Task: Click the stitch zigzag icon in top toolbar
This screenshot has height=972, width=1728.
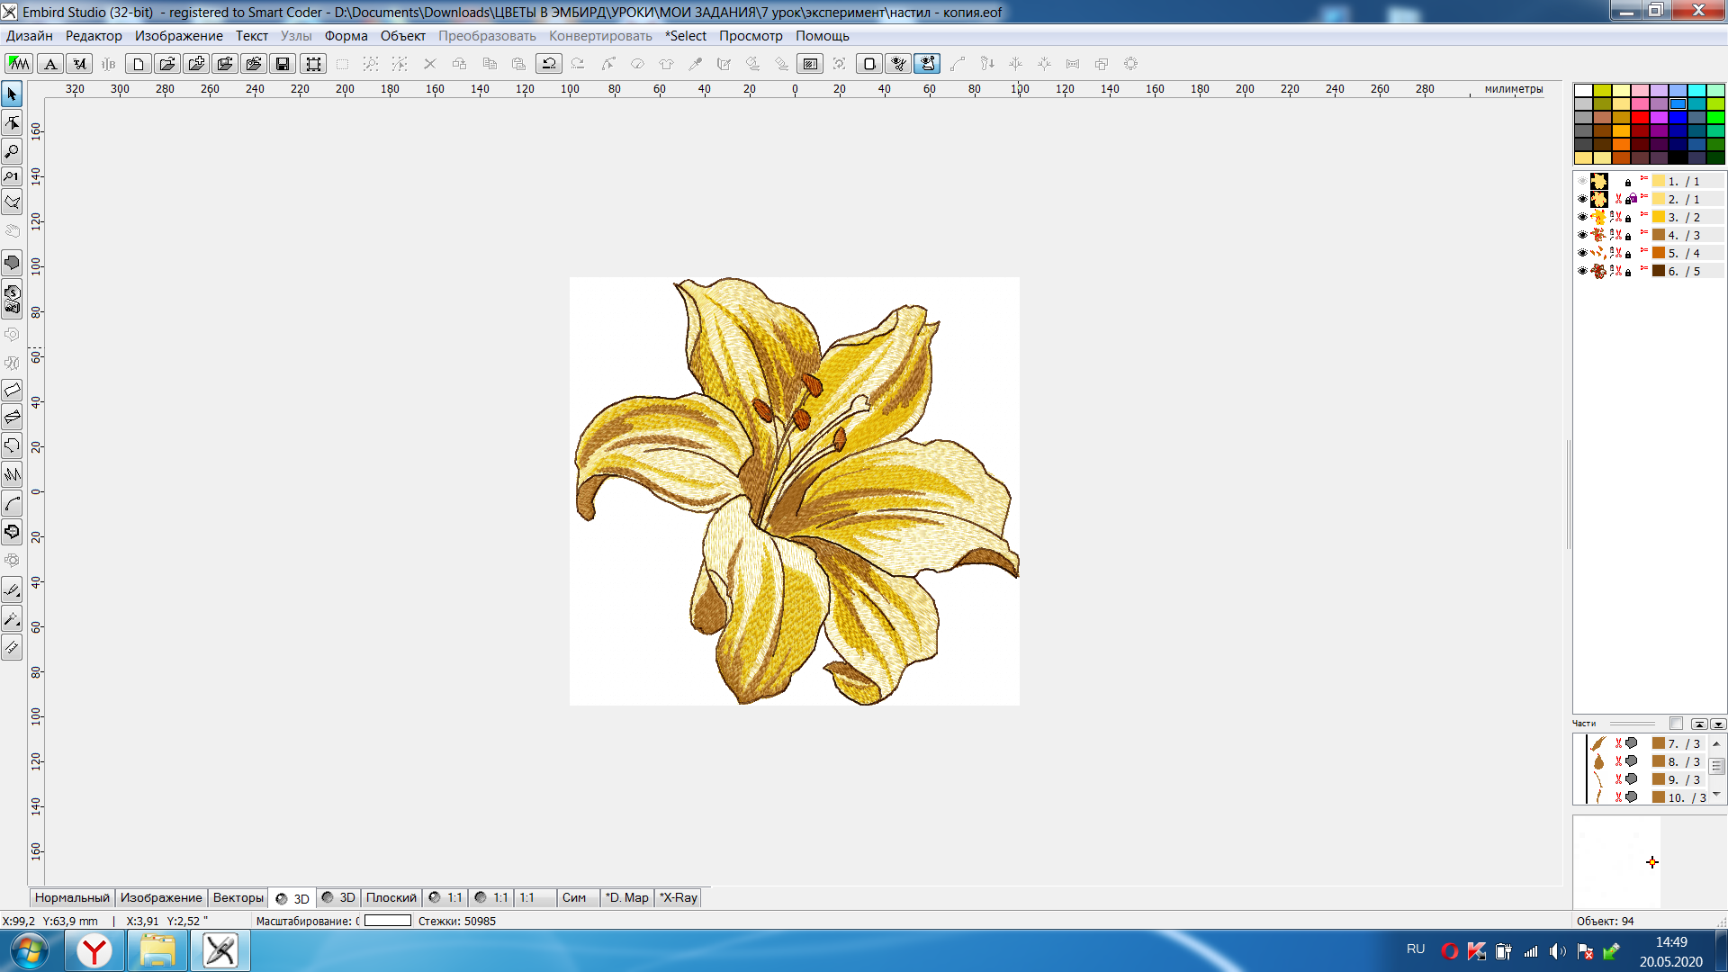Action: pos(18,64)
